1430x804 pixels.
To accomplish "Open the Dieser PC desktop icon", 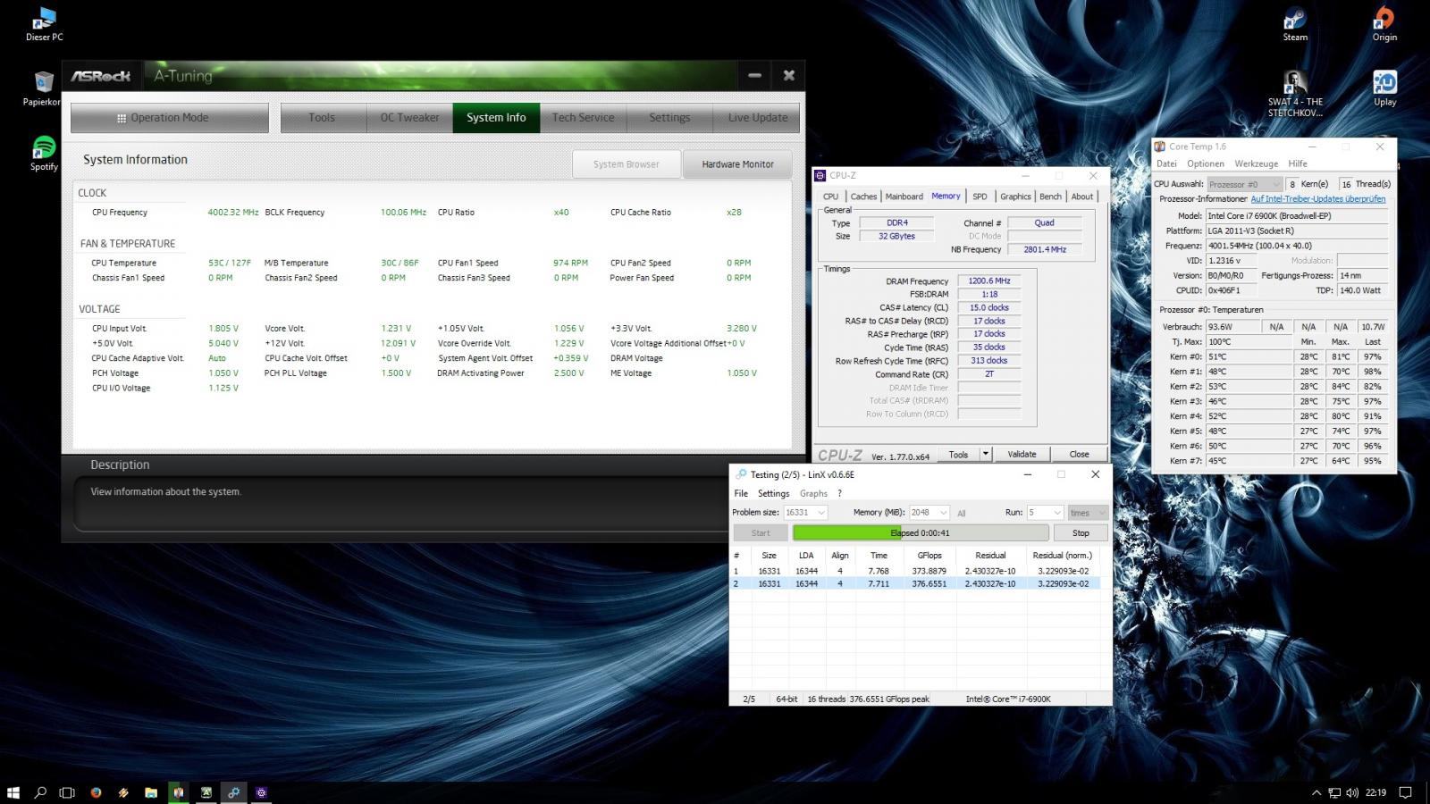I will click(x=44, y=24).
